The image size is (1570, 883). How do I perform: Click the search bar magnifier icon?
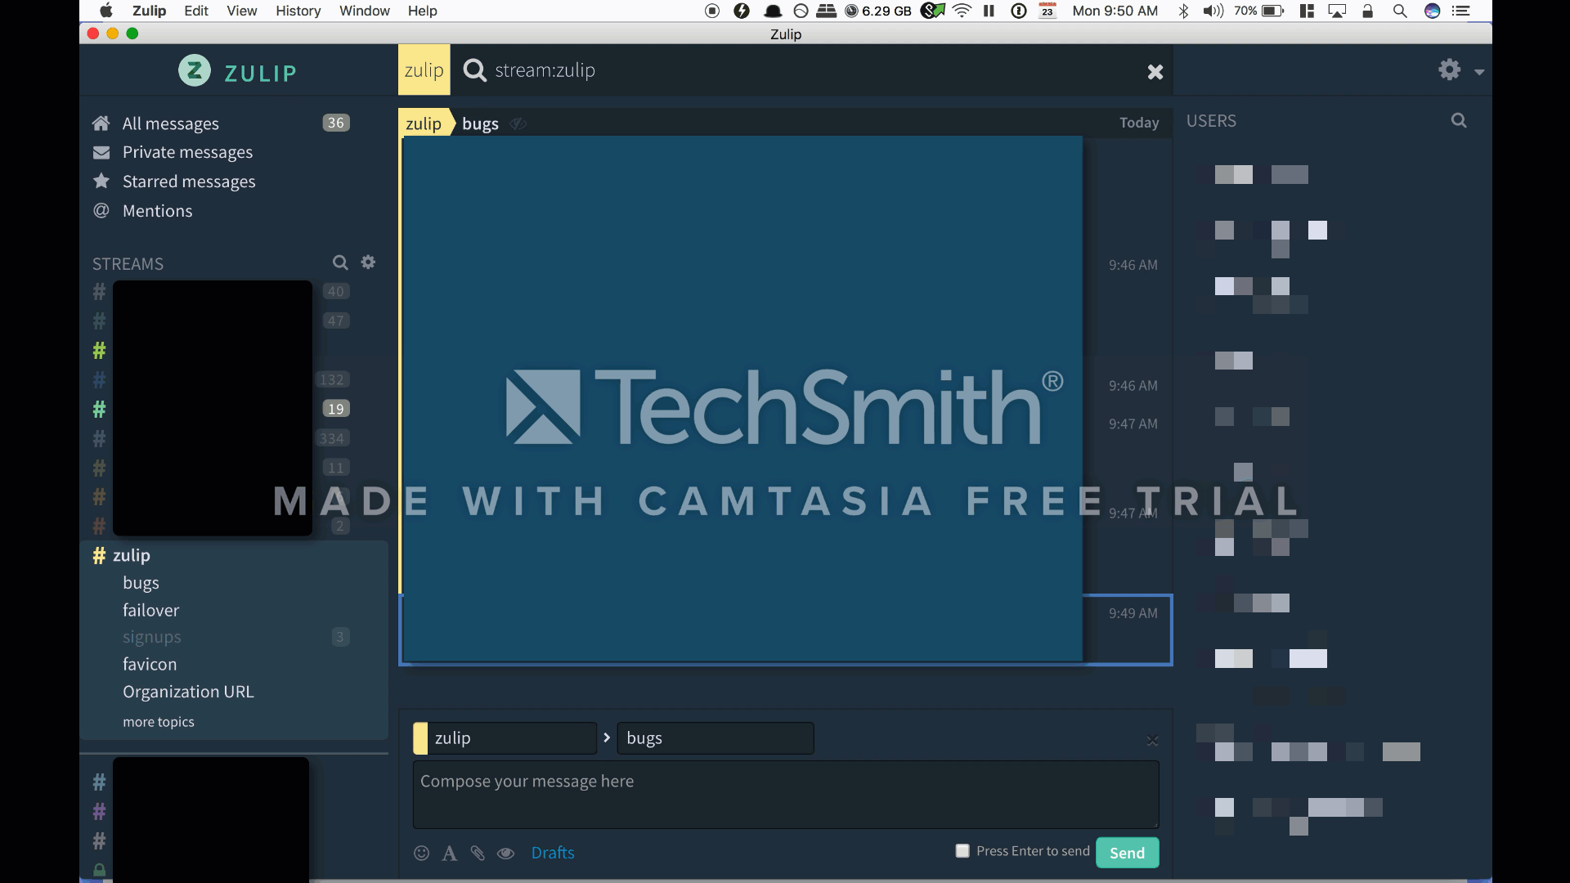(474, 70)
